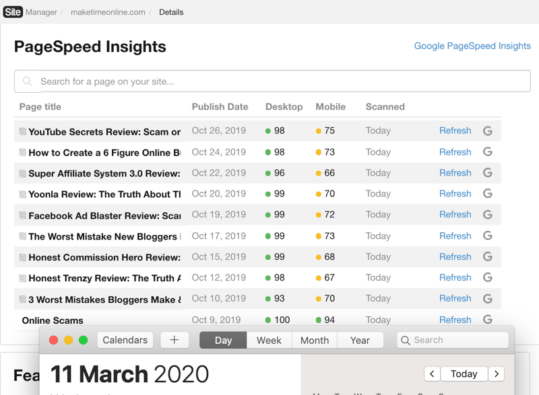Click the Details breadcrumb item

pos(171,12)
